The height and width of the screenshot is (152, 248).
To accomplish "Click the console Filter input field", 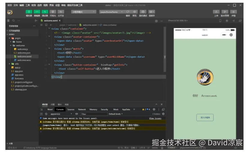I will (x=94, y=114).
